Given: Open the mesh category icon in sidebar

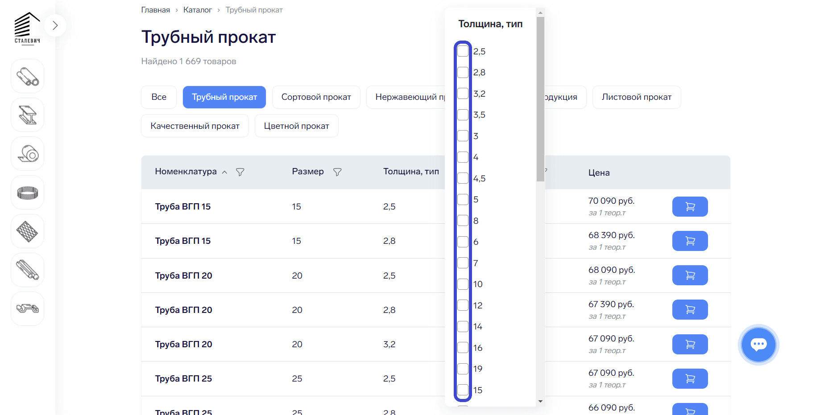Looking at the screenshot, I should coord(28,231).
